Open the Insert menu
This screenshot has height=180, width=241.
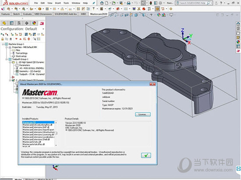[58, 3]
